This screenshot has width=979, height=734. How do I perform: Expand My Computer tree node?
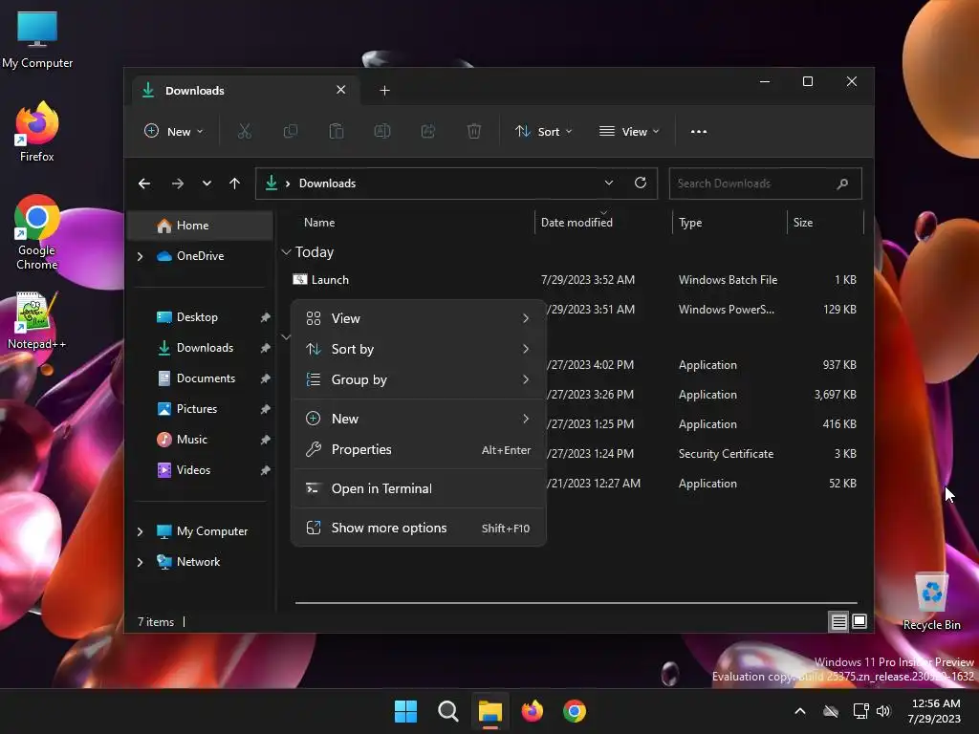click(140, 531)
